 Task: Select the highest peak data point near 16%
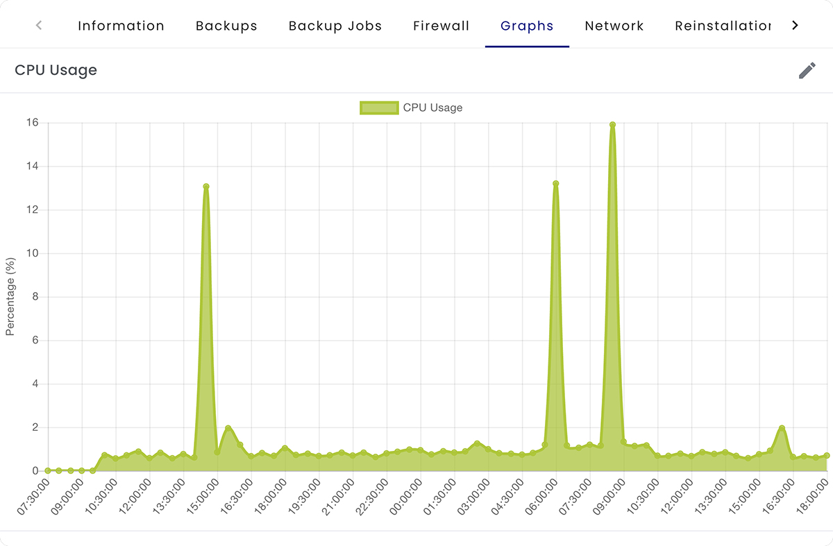pyautogui.click(x=612, y=125)
